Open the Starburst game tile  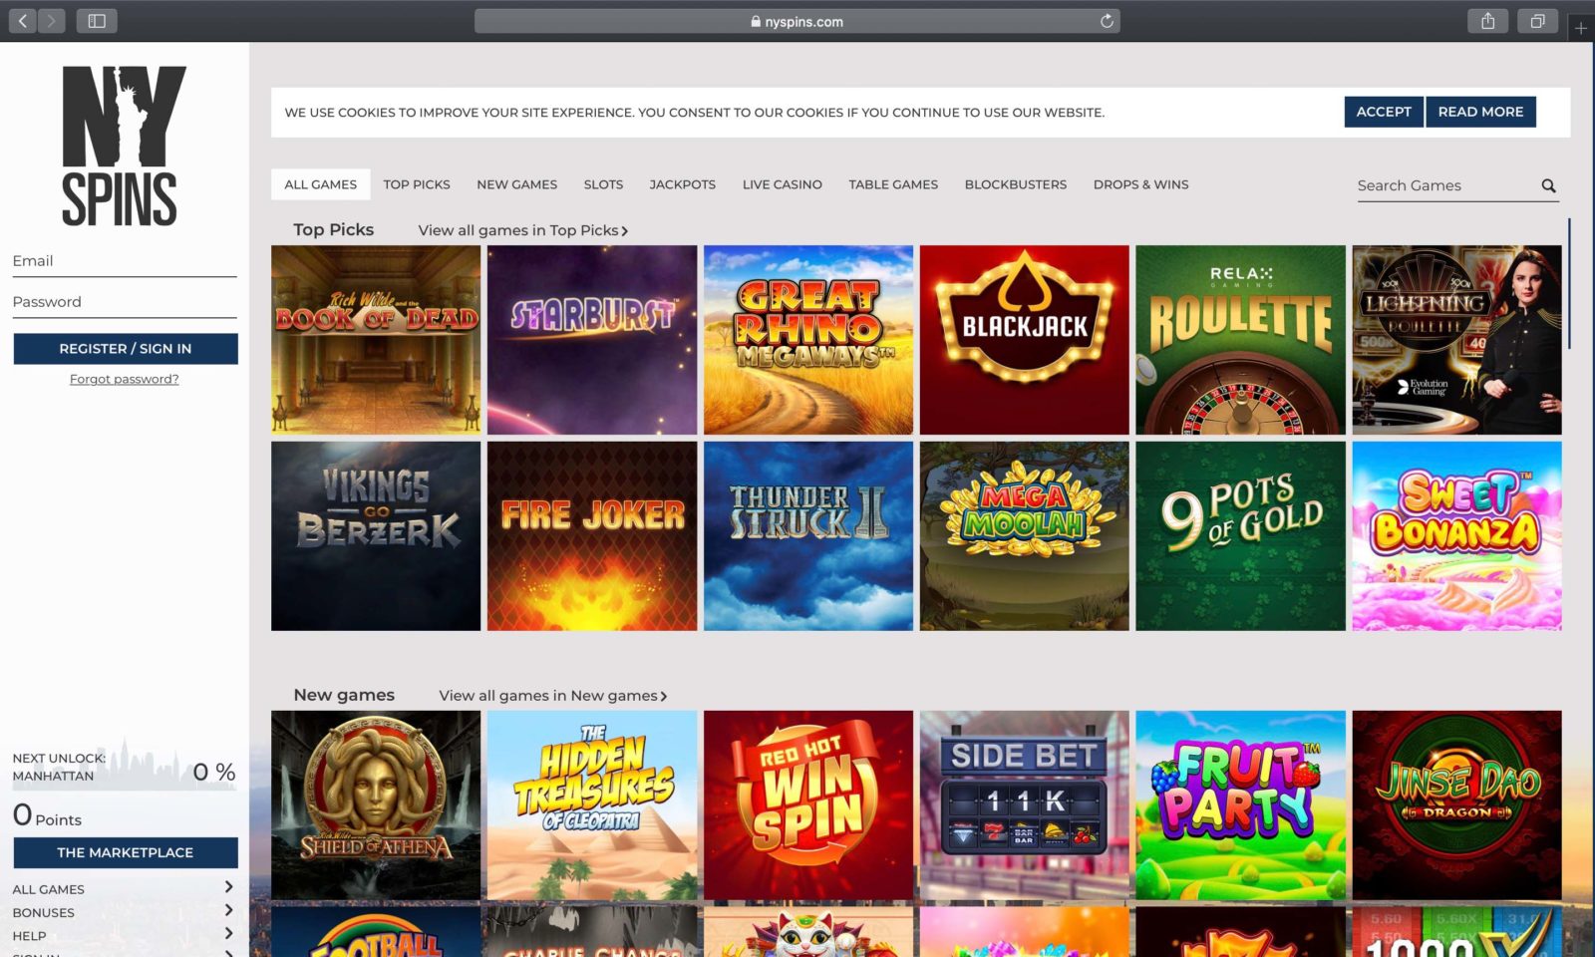click(592, 339)
